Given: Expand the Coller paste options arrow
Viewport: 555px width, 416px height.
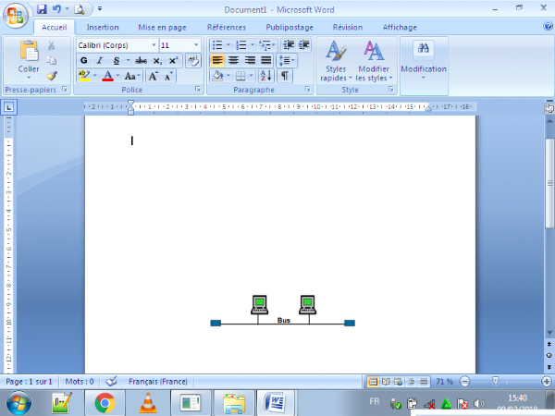Looking at the screenshot, I should tap(29, 78).
